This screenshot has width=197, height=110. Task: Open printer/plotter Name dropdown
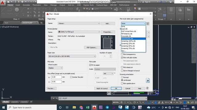coord(79,32)
